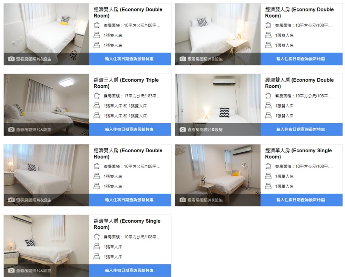Open thumbnail of Economy Triple Room
345x277 pixels.
tap(47, 105)
